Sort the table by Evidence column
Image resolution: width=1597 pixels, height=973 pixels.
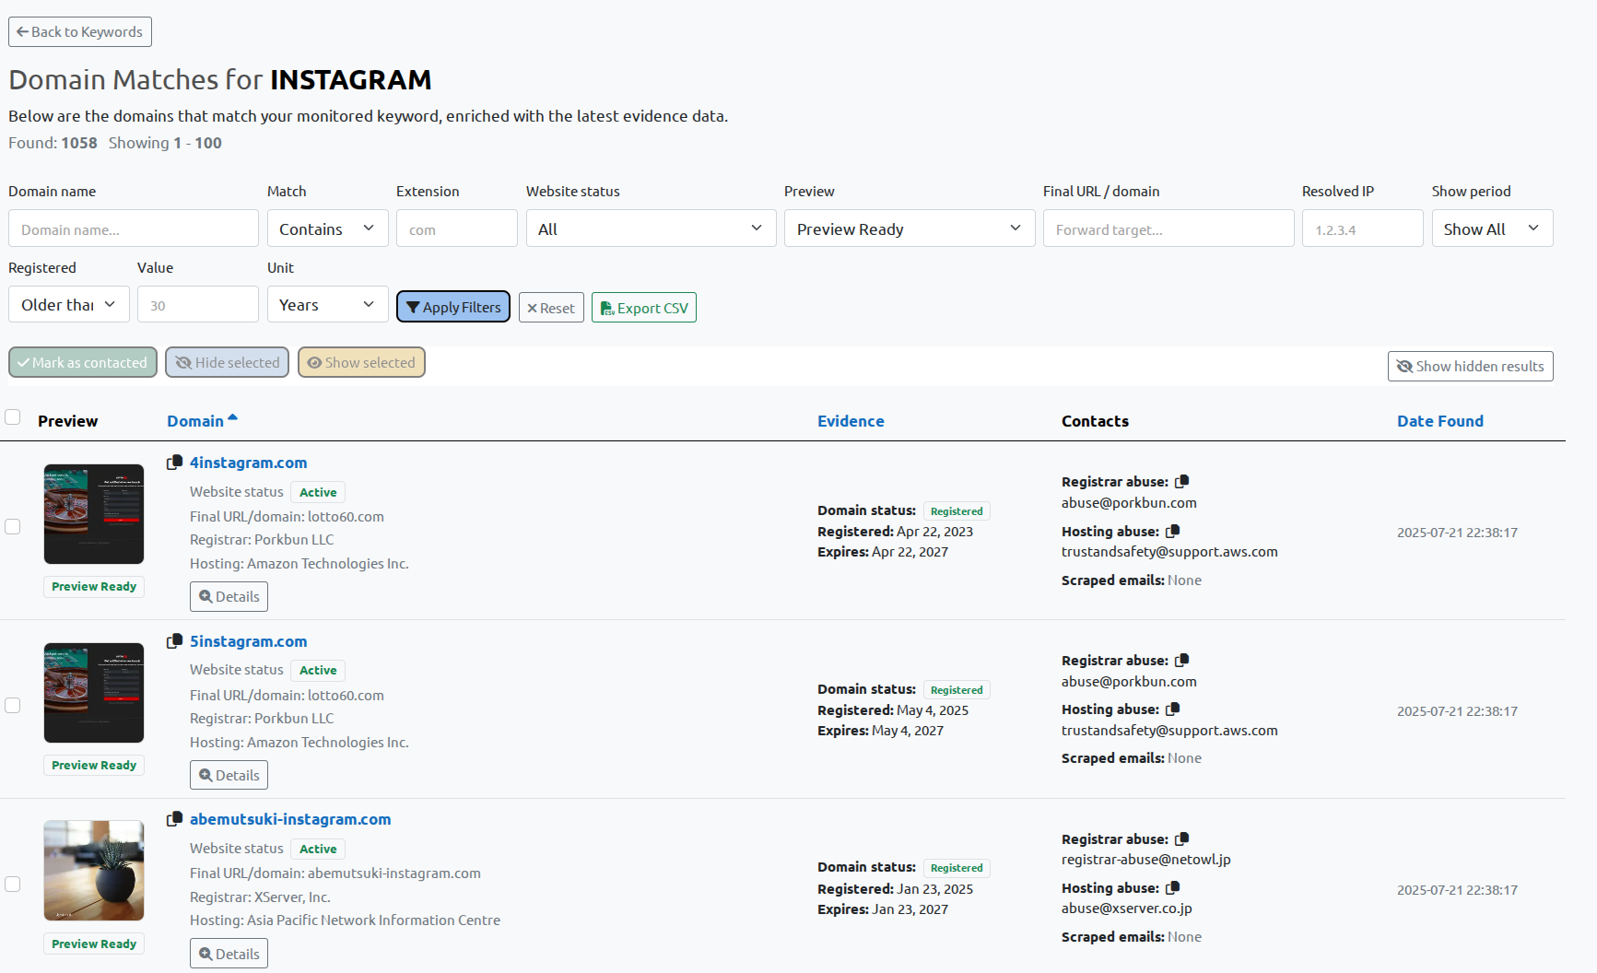coord(851,421)
